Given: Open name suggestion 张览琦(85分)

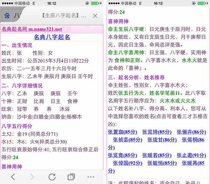Looking at the screenshot, I should (157, 132).
